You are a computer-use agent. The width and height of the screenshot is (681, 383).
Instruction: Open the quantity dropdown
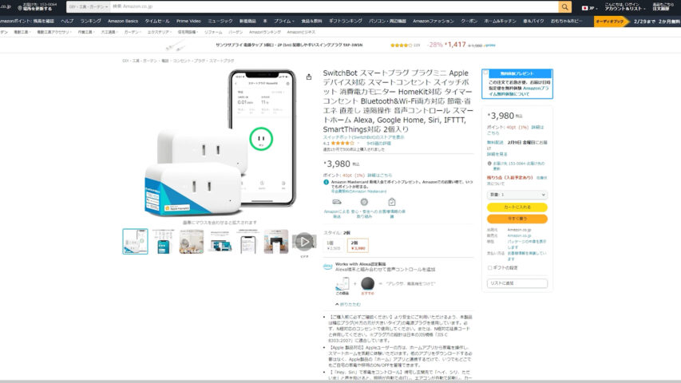click(x=517, y=194)
